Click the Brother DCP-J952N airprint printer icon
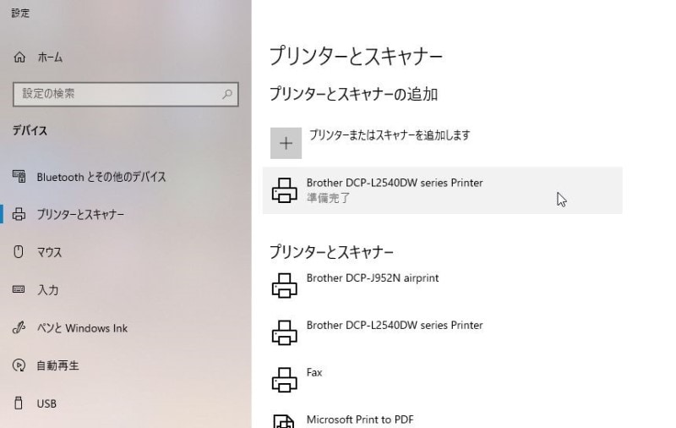Image resolution: width=676 pixels, height=428 pixels. 285,285
